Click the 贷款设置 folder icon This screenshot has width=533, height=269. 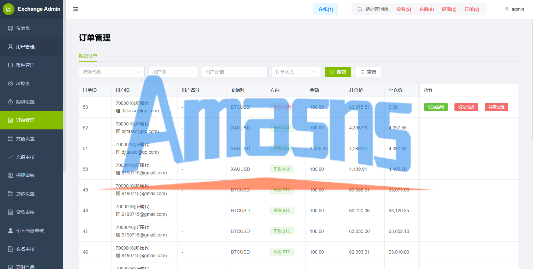11,194
